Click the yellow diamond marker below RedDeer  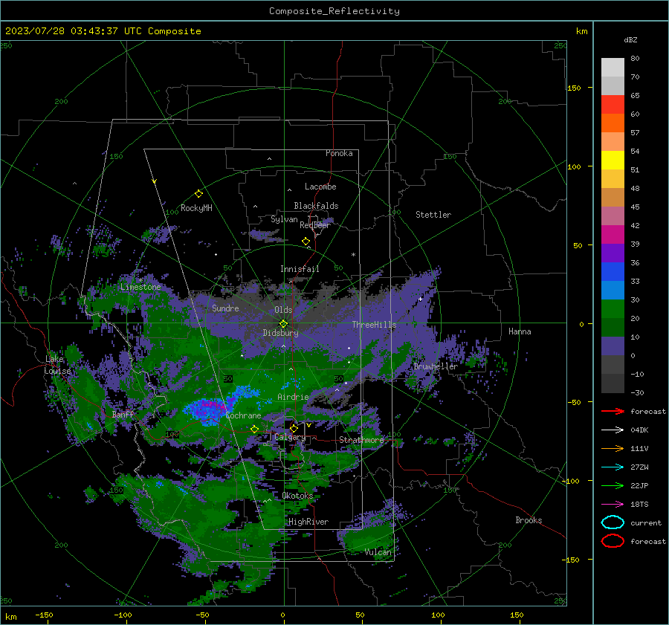tap(306, 242)
